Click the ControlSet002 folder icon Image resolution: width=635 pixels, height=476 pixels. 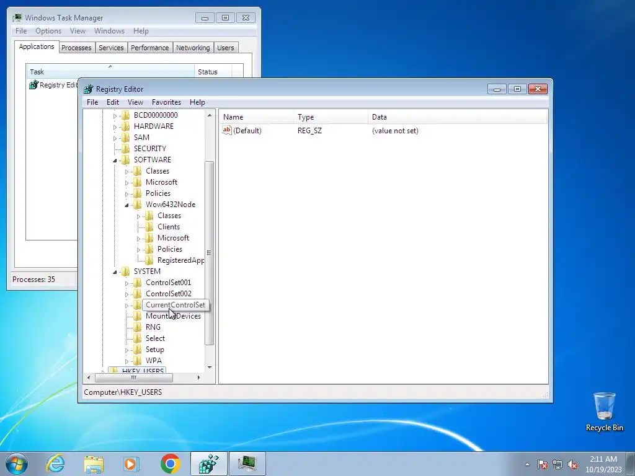137,294
